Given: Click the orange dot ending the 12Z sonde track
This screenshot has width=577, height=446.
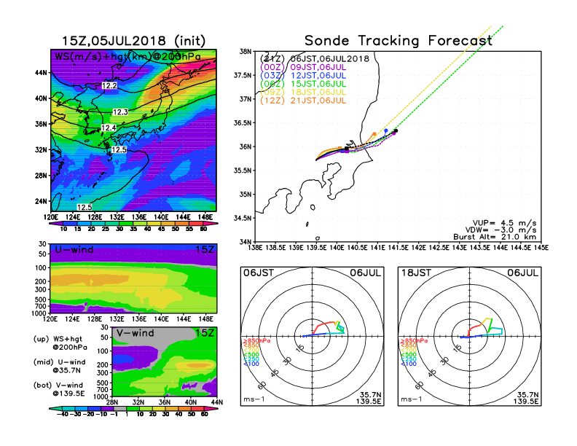Looking at the screenshot, I should (x=374, y=134).
